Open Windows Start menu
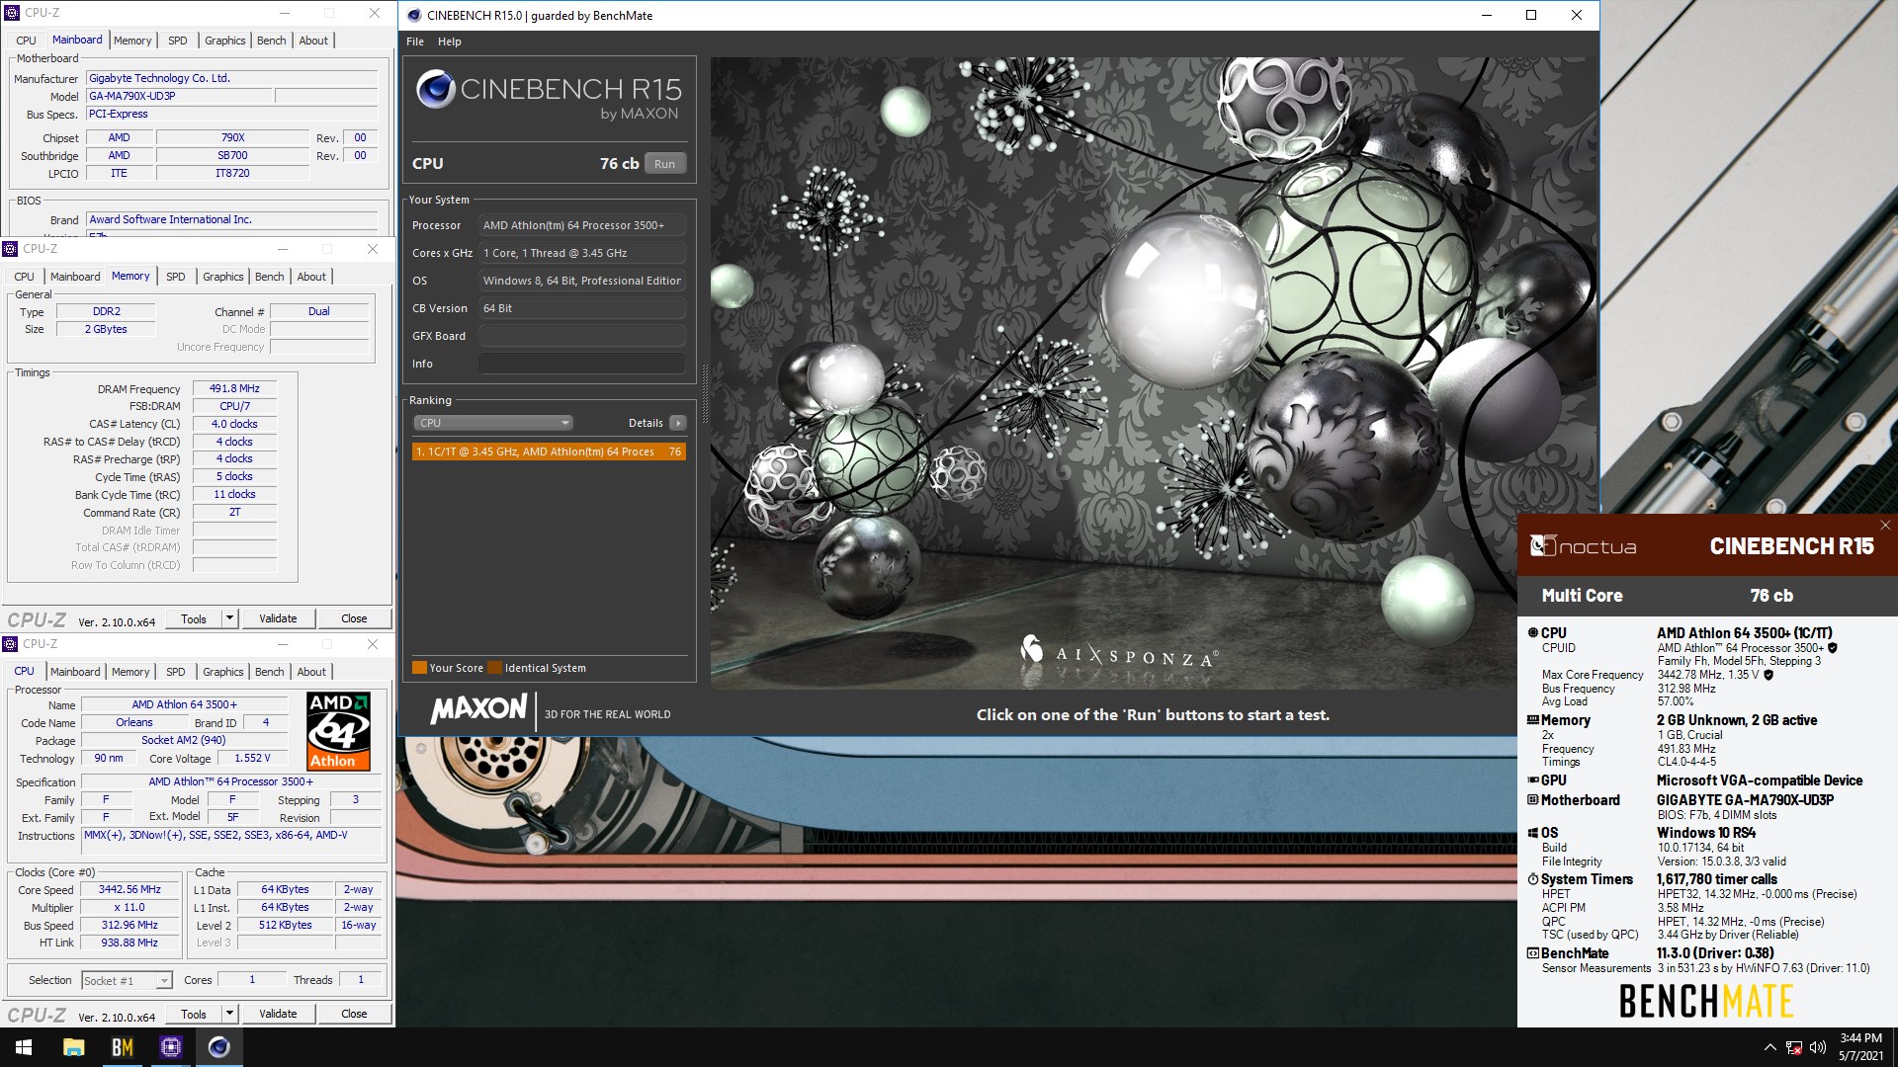This screenshot has width=1898, height=1067. pyautogui.click(x=24, y=1047)
